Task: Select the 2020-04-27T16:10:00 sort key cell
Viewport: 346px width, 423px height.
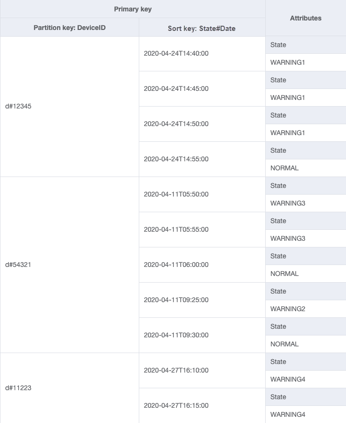Action: (176, 370)
